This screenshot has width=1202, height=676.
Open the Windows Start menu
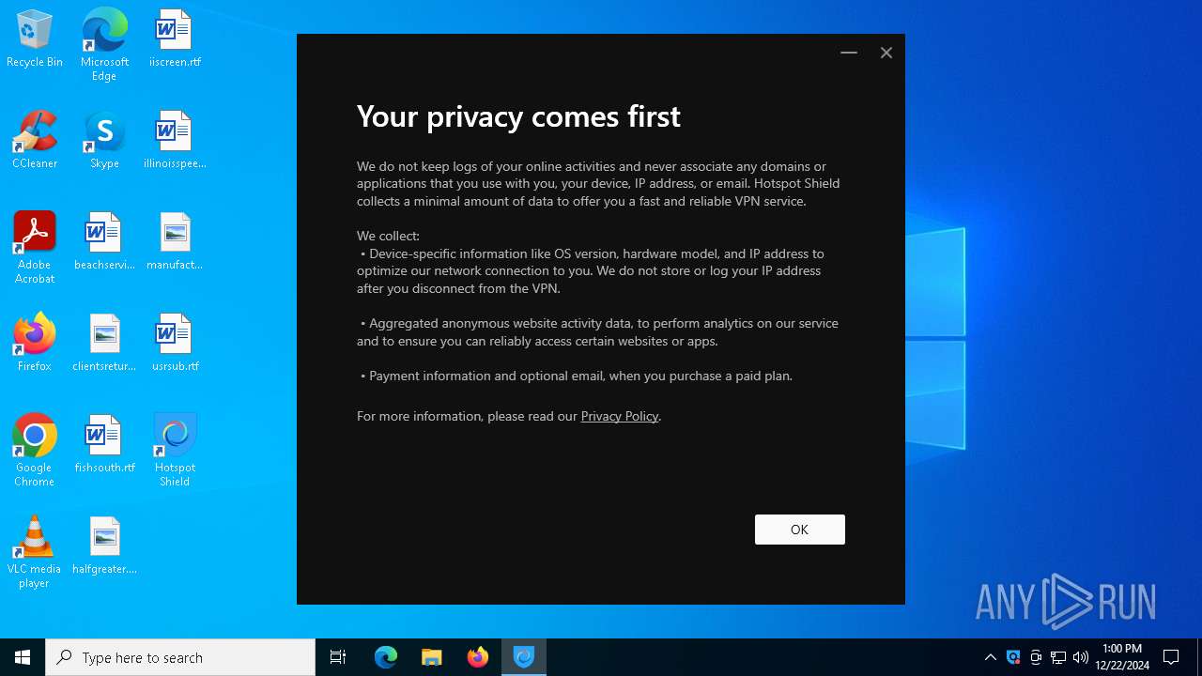pos(23,657)
